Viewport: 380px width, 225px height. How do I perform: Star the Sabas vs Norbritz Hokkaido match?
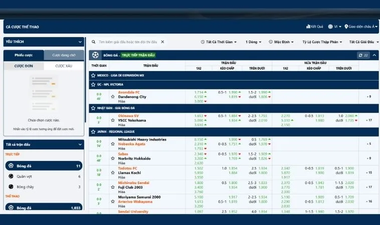pyautogui.click(x=113, y=158)
